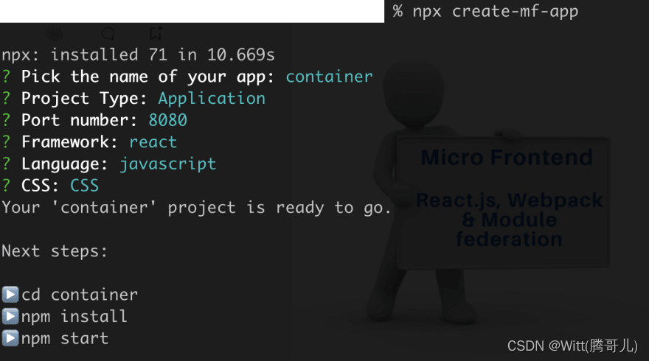This screenshot has height=361, width=649.
Task: Click the clap hands icon
Action: tap(55, 33)
